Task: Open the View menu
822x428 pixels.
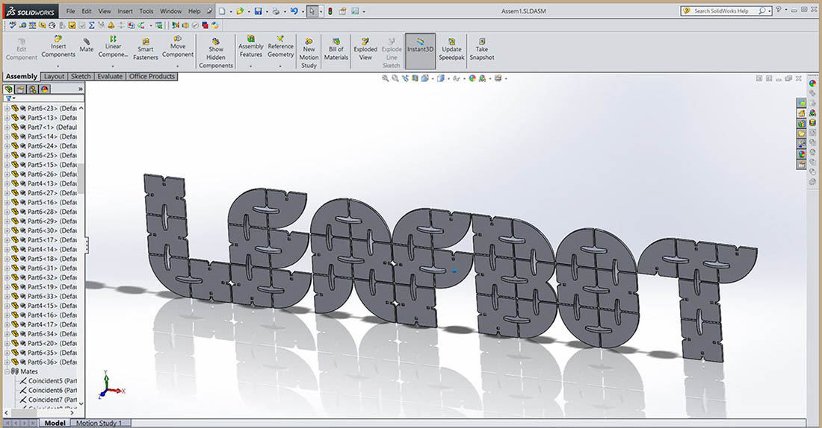Action: point(105,11)
